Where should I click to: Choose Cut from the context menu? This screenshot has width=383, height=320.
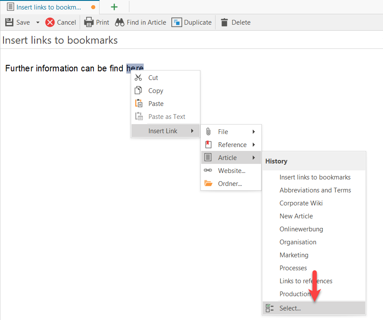click(x=153, y=78)
